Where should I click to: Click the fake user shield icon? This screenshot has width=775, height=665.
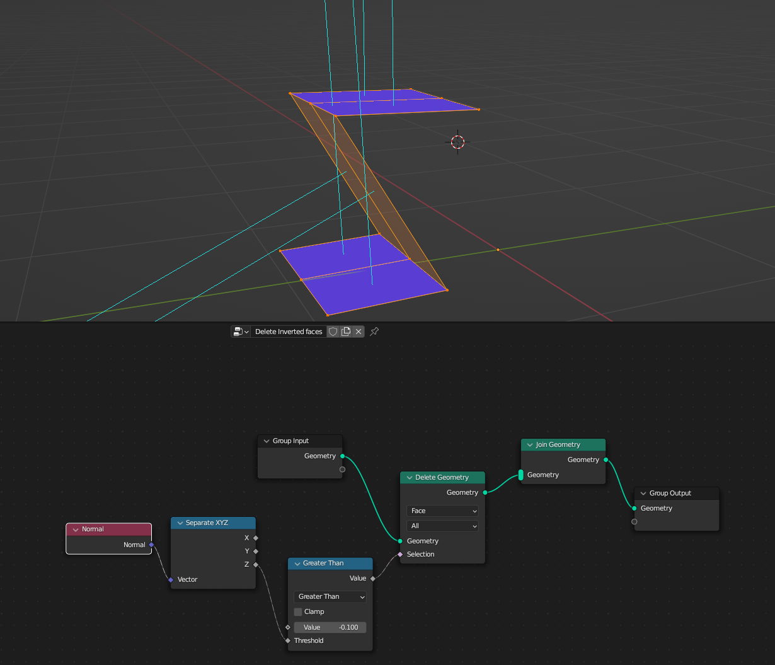coord(333,331)
